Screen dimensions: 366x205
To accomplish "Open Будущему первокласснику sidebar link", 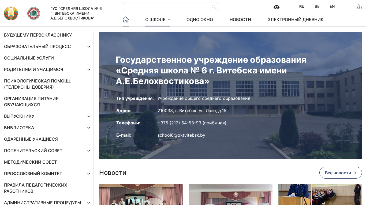I will [38, 35].
